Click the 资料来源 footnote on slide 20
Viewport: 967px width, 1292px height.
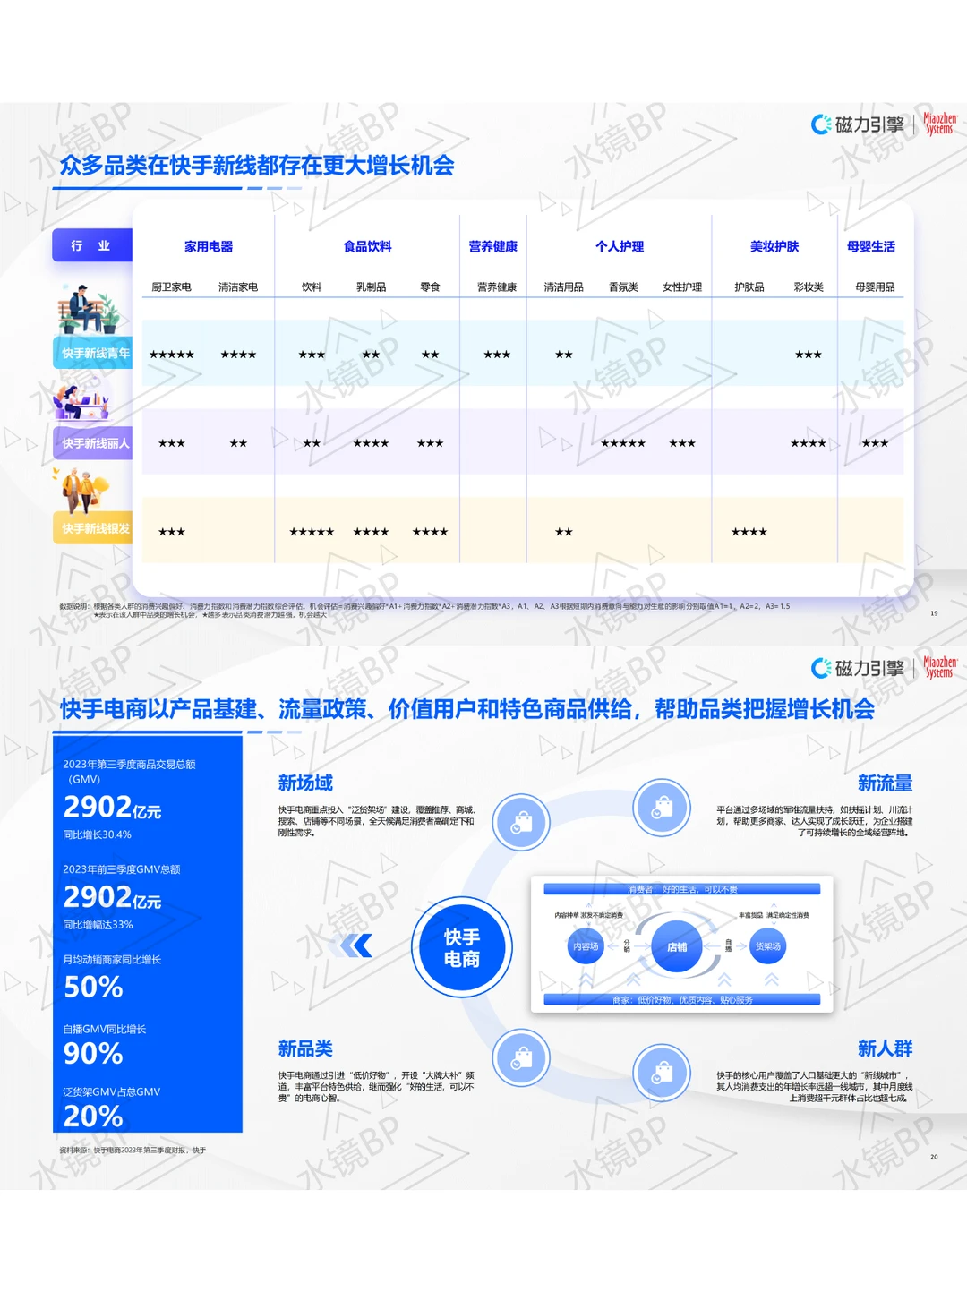pos(133,1151)
